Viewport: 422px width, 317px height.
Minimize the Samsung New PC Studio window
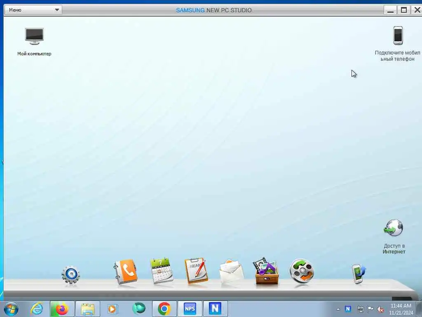coord(390,10)
